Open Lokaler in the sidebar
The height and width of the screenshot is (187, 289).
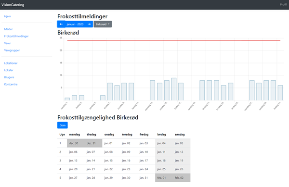click(x=9, y=70)
